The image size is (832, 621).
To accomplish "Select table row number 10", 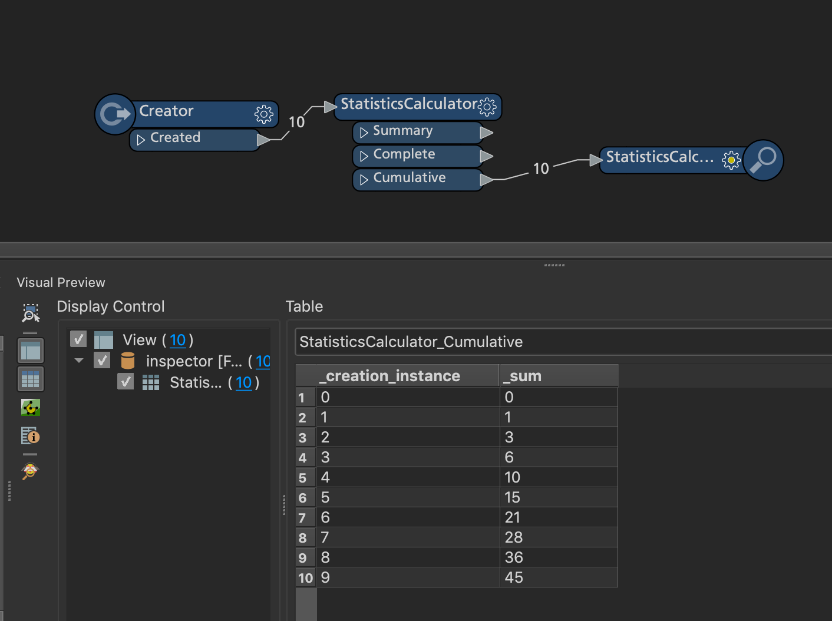I will click(x=306, y=578).
